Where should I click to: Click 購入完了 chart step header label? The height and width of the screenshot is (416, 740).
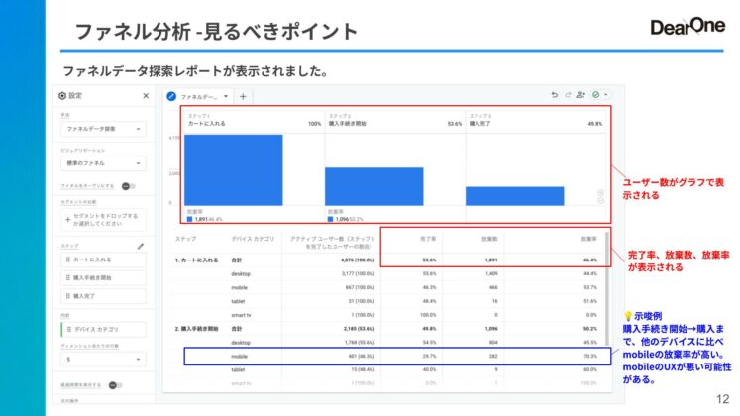480,124
